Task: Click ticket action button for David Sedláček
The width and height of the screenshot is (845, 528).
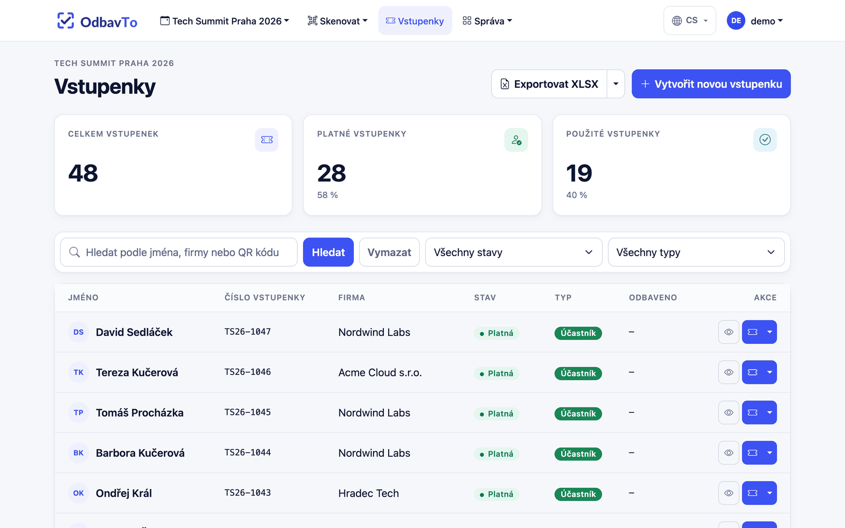Action: click(x=753, y=332)
